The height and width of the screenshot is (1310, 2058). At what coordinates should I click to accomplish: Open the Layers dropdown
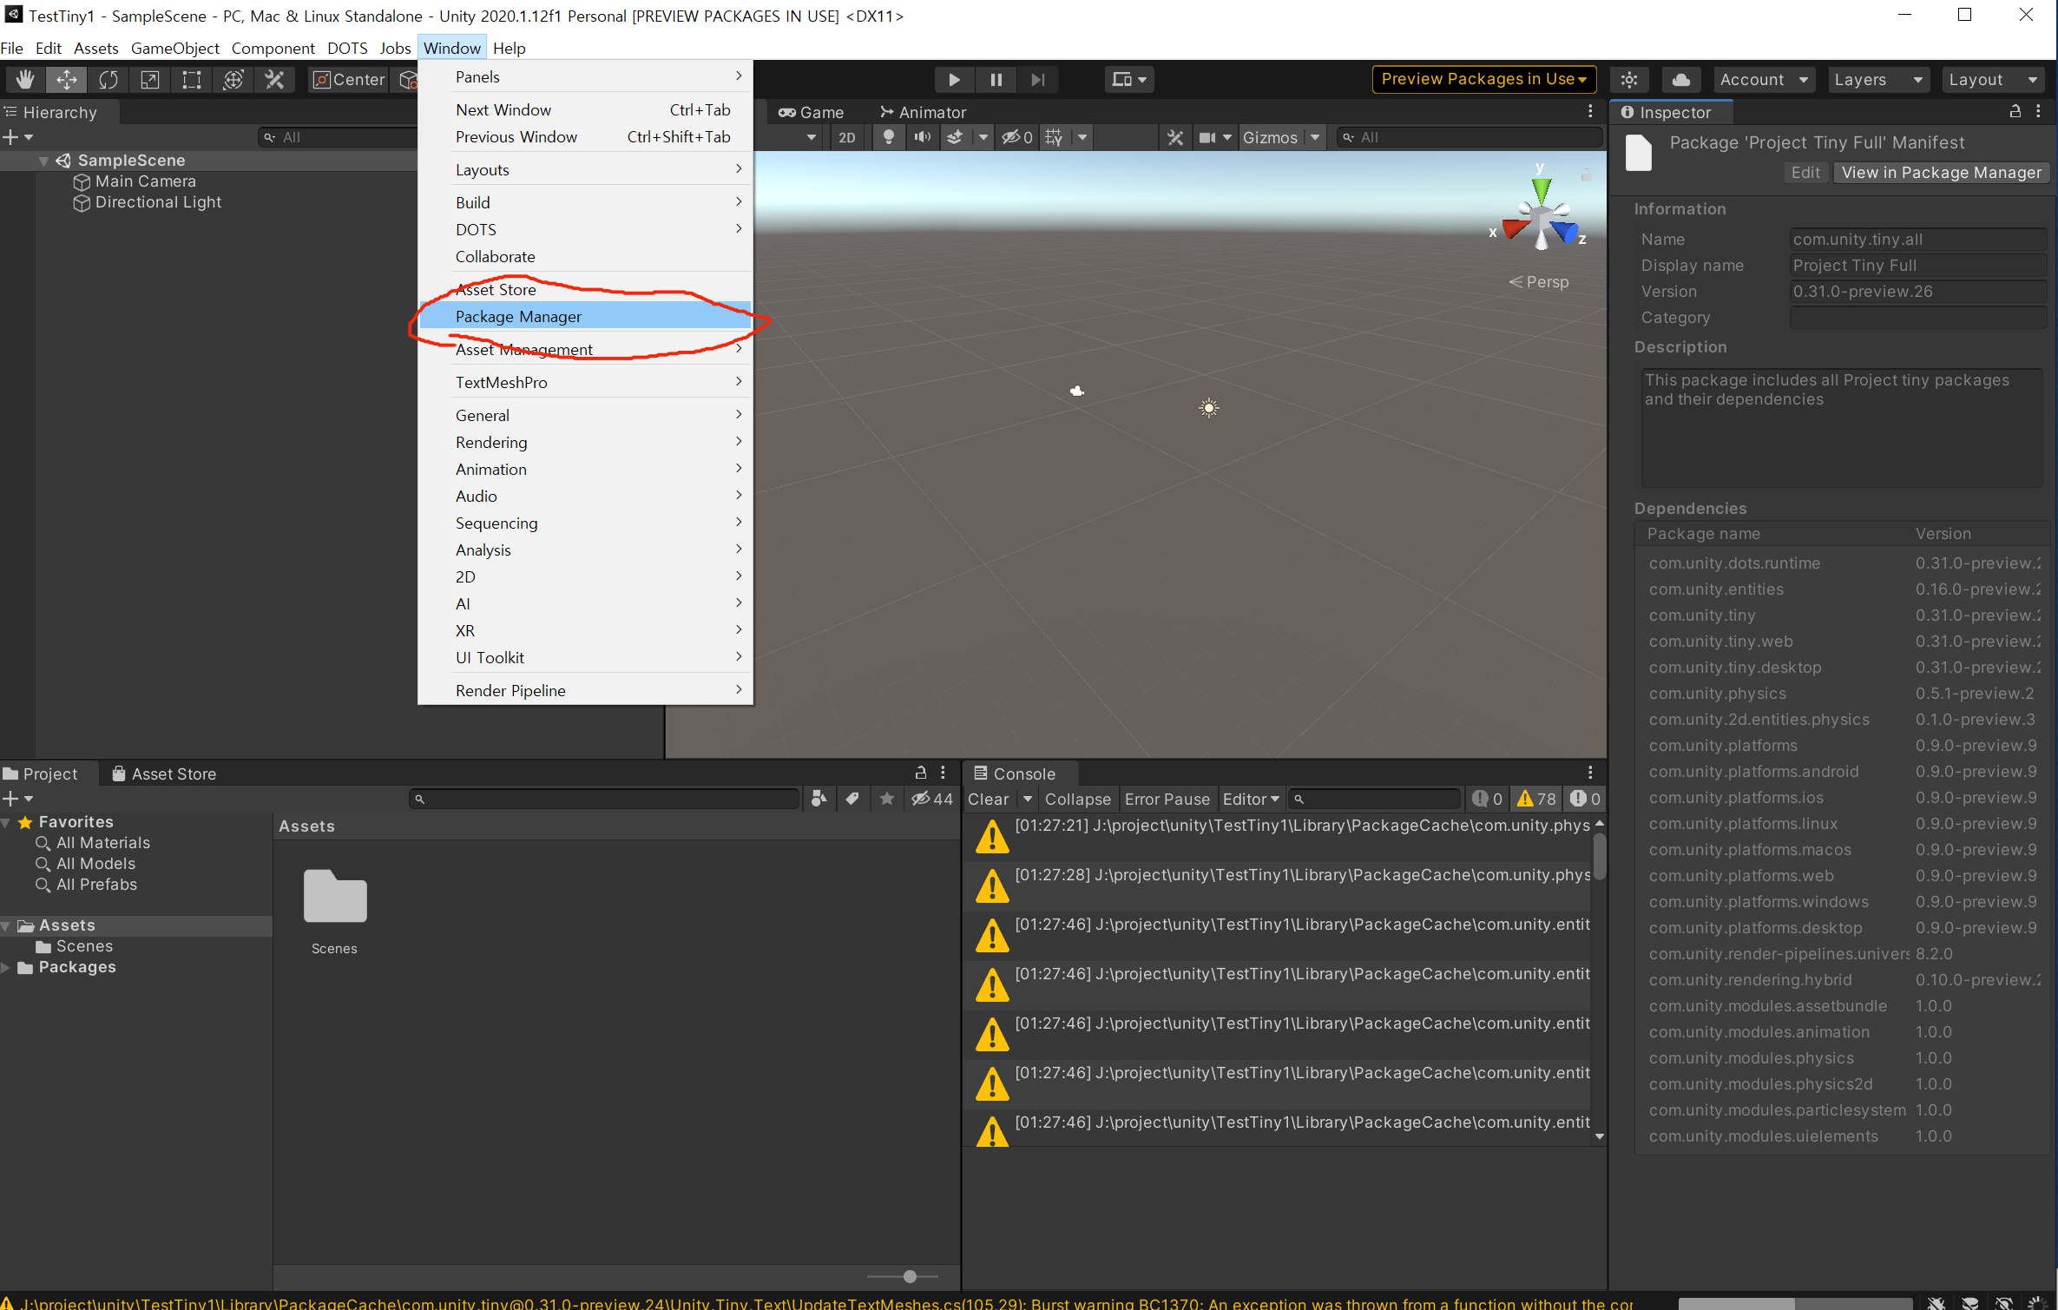[x=1877, y=80]
